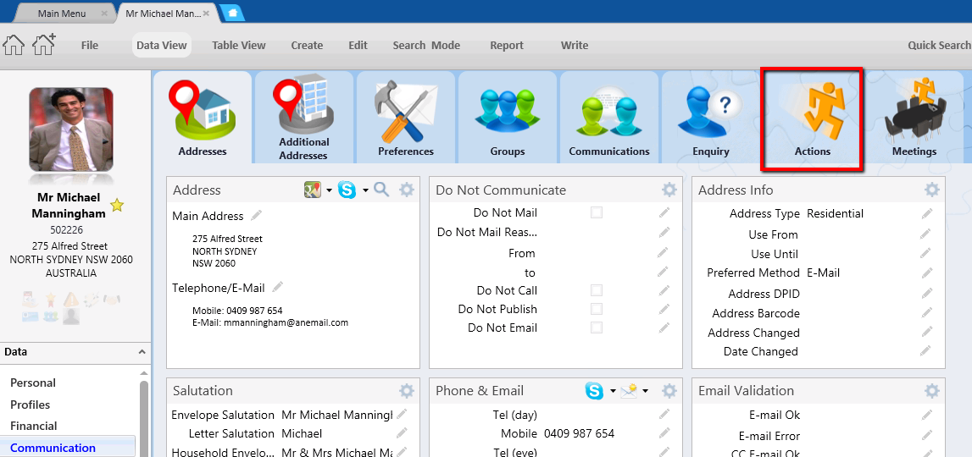
Task: Open the Meetings icon
Action: (x=914, y=118)
